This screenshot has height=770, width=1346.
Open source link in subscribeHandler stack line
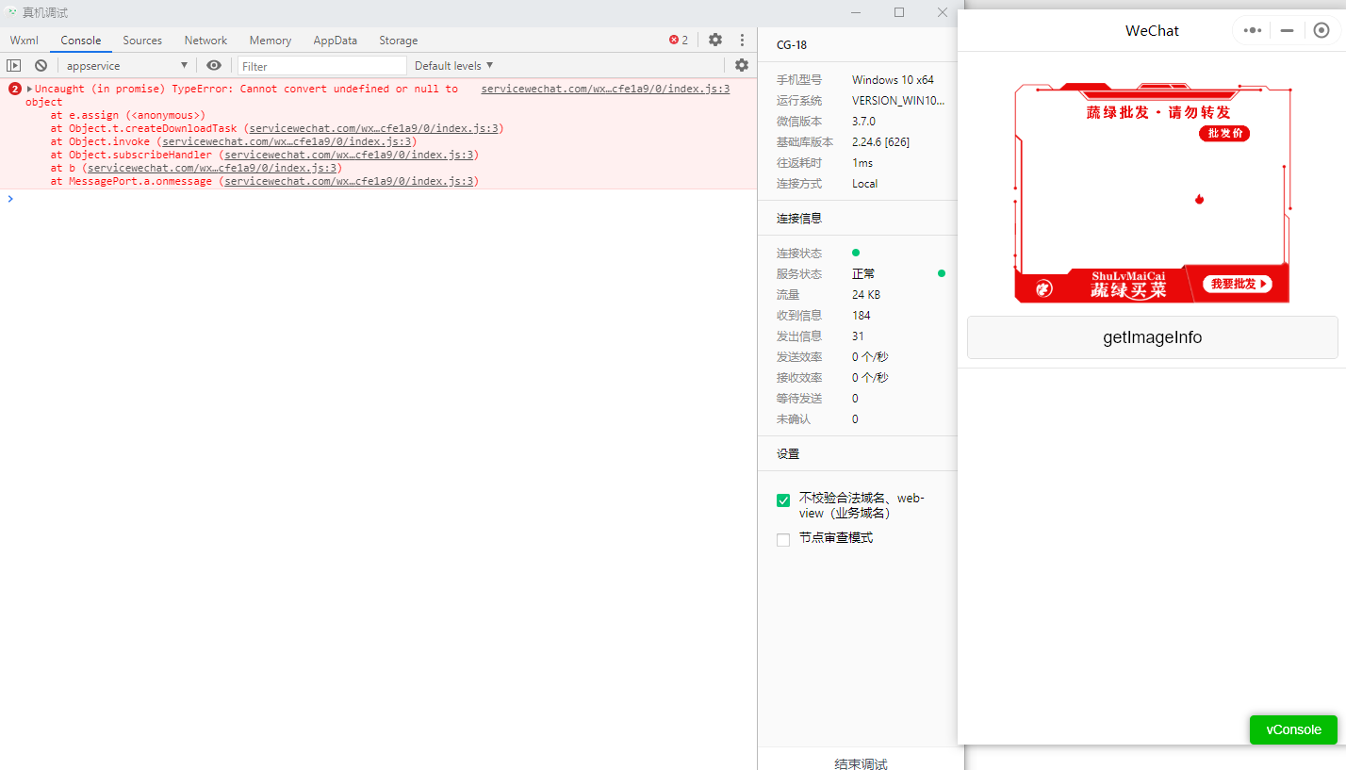tap(349, 155)
